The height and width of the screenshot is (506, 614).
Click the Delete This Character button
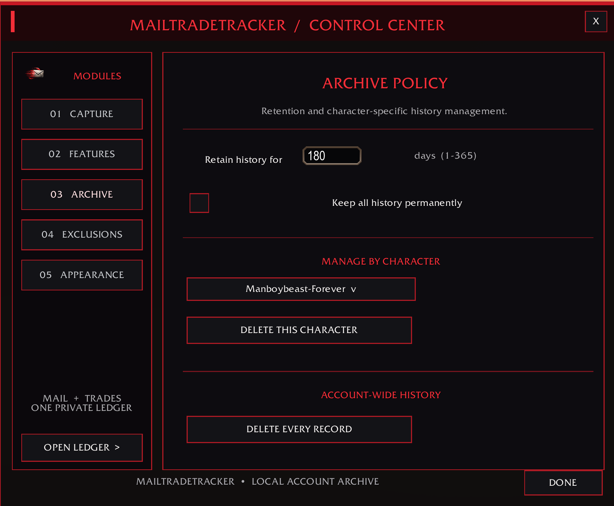point(299,330)
